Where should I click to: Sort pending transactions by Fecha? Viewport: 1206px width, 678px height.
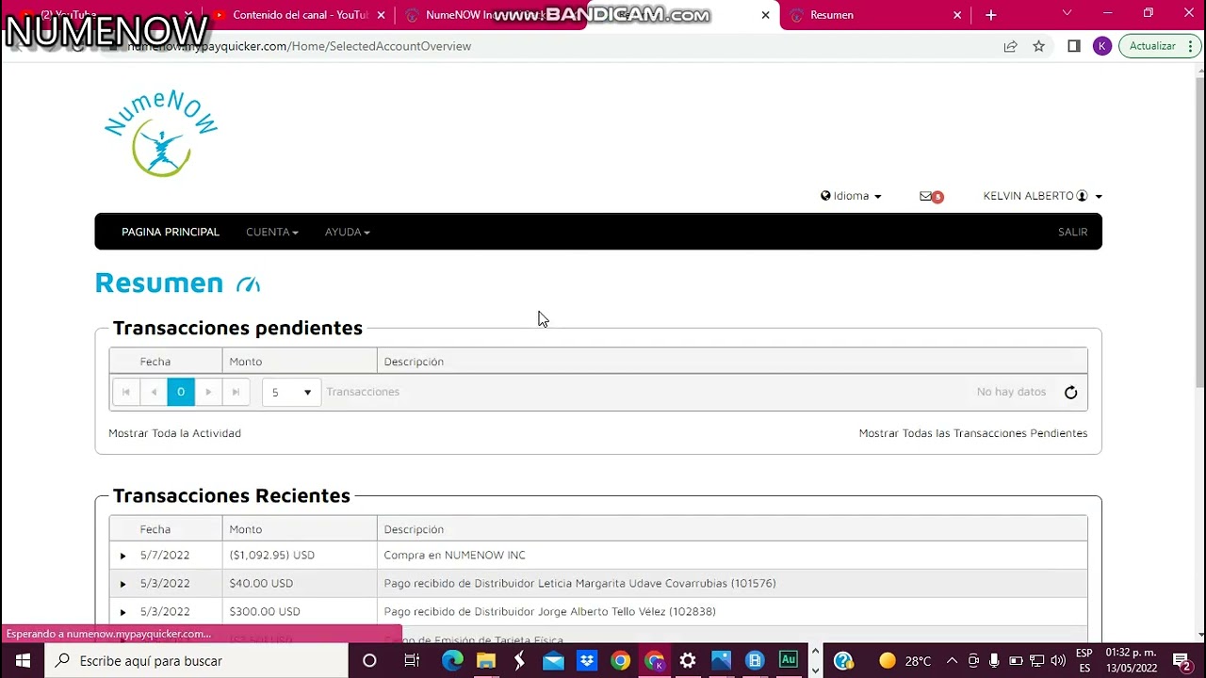(x=155, y=362)
